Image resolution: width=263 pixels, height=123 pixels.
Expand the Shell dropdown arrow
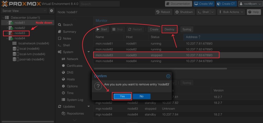coord(212,12)
